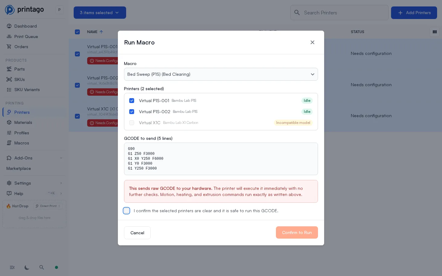This screenshot has width=442, height=276.
Task: Click the drag & drop files area
Action: click(x=34, y=218)
